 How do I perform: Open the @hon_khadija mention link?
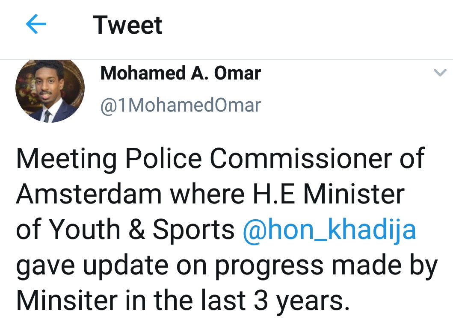(329, 230)
